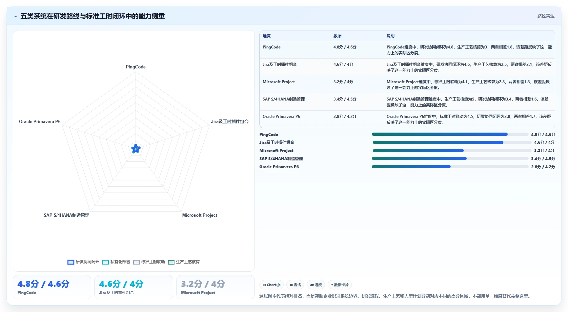Select the Microsoft Project table row name
Viewport: 568px width, 312px height.
click(279, 82)
